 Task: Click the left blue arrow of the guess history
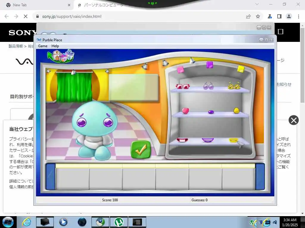point(50,177)
